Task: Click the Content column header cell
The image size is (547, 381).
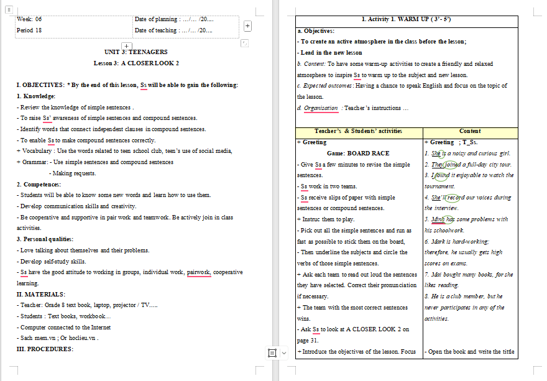Action: [x=470, y=131]
